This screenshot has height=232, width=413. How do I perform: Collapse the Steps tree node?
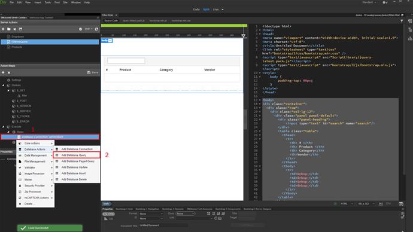pos(8,132)
